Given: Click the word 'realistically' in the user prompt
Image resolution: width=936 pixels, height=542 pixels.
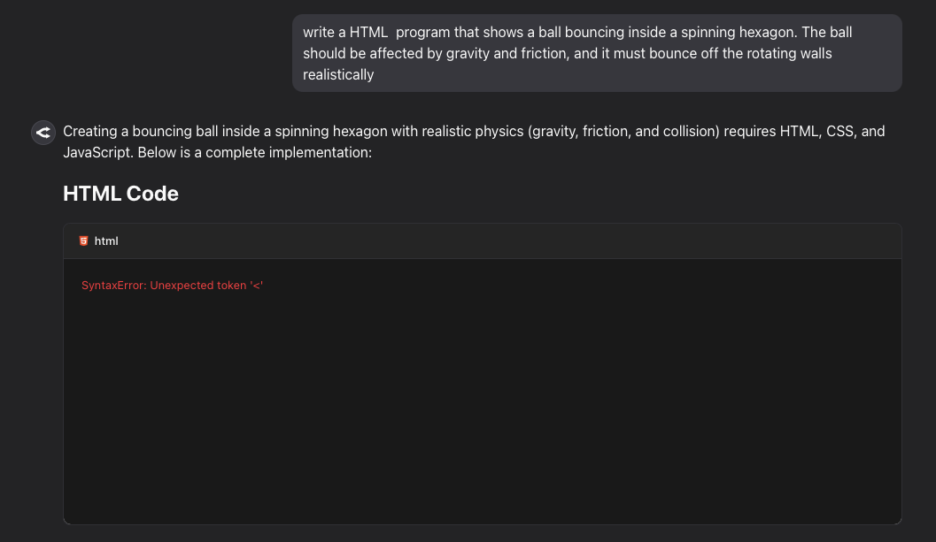Looking at the screenshot, I should (x=338, y=75).
